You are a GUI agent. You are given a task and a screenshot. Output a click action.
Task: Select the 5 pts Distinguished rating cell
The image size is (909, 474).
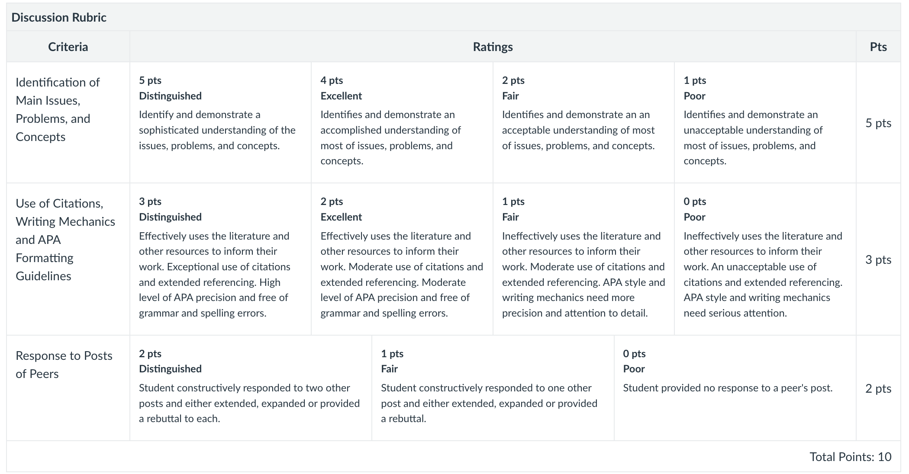point(220,122)
